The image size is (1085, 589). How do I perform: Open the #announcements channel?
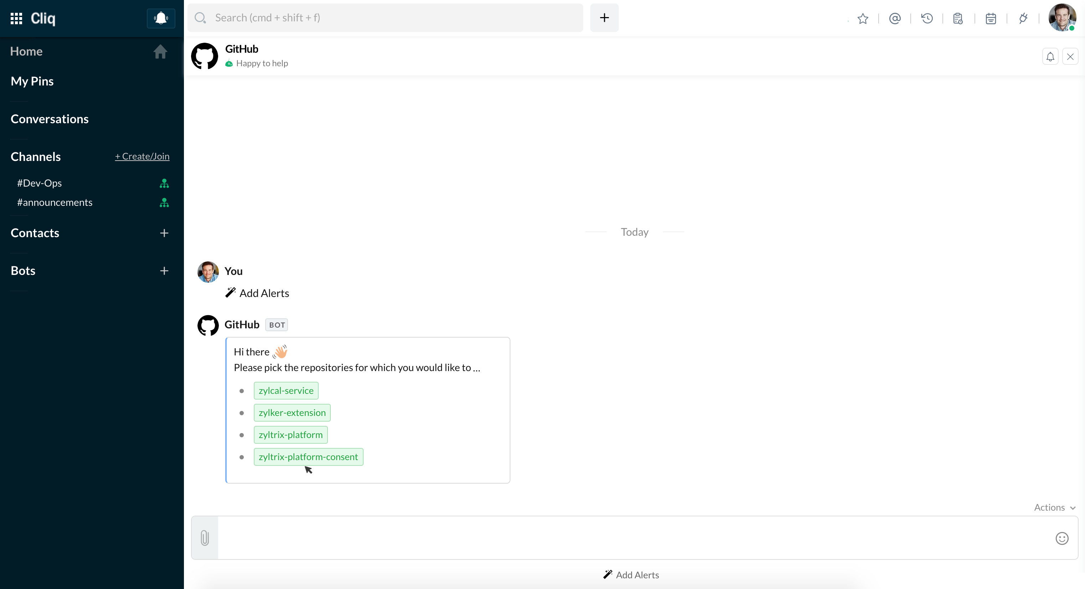tap(55, 202)
